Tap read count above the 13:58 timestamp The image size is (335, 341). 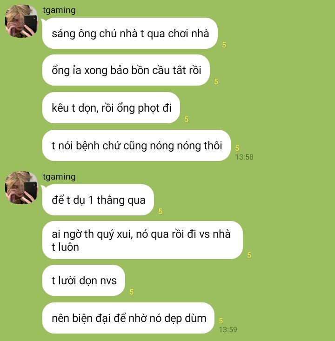[x=237, y=148]
